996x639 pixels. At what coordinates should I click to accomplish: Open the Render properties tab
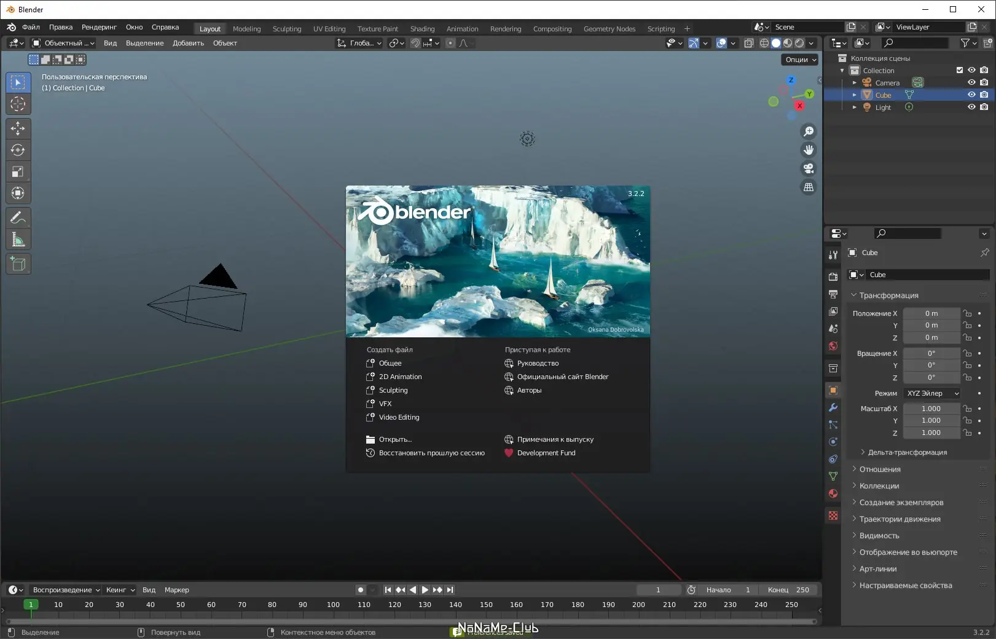(833, 277)
